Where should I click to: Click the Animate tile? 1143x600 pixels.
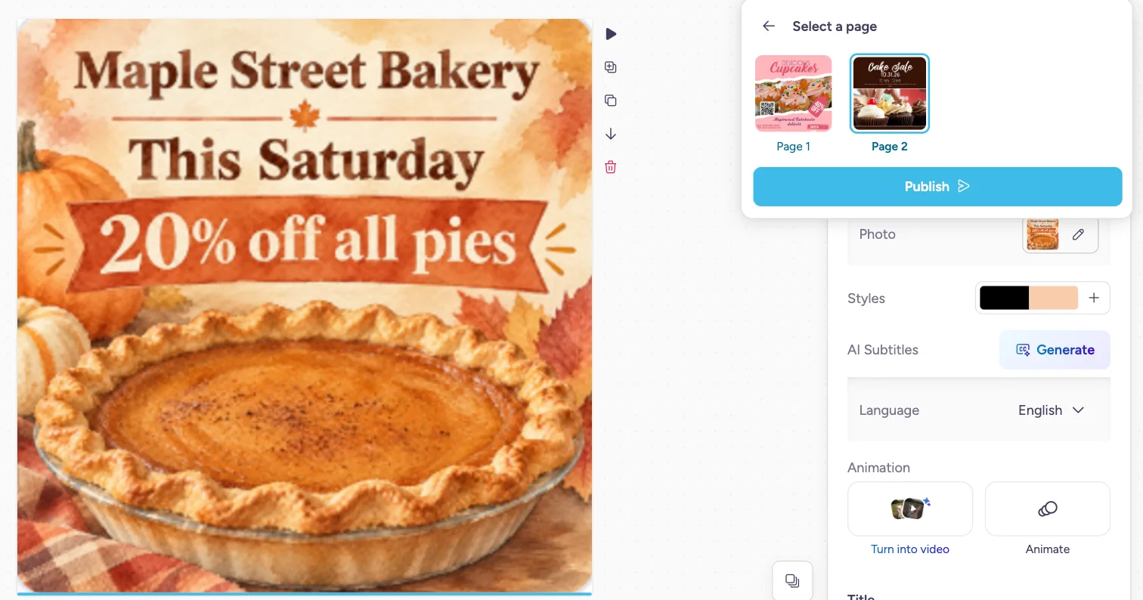(1048, 509)
